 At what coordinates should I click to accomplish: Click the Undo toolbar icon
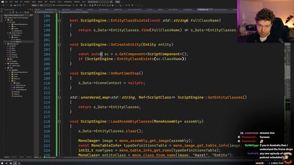click(23, 5)
